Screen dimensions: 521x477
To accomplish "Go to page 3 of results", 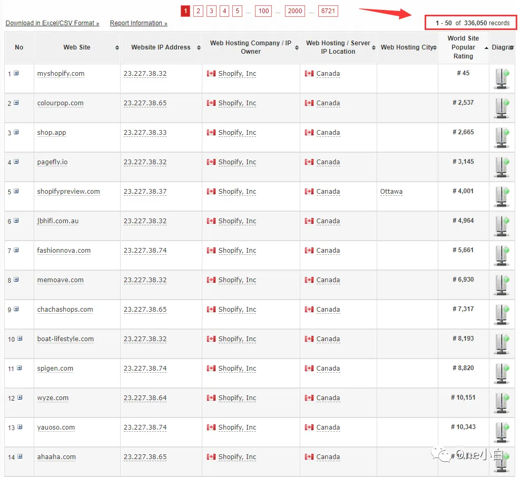I will [211, 11].
